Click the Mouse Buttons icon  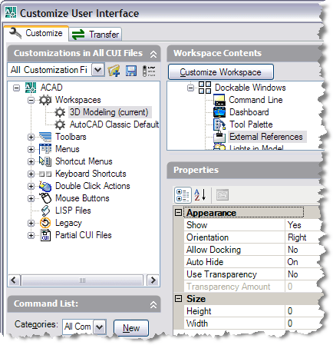coord(45,198)
